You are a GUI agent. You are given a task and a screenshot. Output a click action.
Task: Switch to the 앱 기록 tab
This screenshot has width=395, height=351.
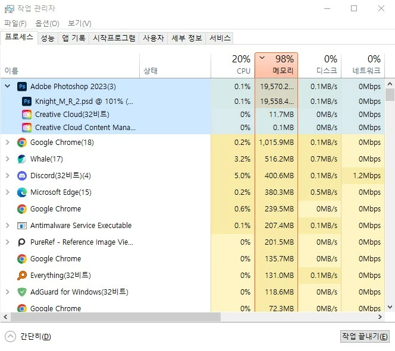coord(74,38)
